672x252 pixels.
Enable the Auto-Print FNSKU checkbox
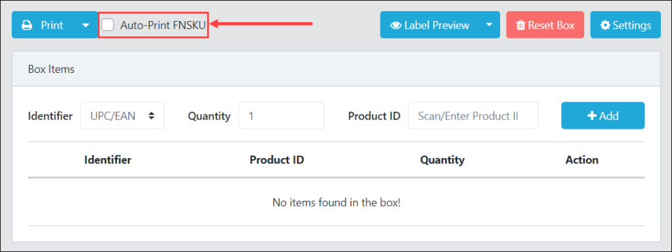[108, 25]
